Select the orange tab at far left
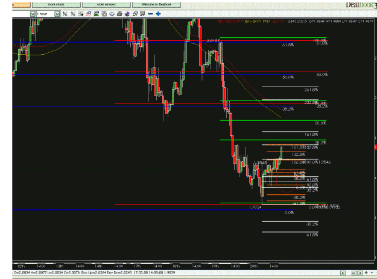 21,5
